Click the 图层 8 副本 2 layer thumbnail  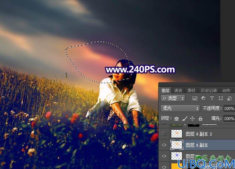[x=177, y=133]
